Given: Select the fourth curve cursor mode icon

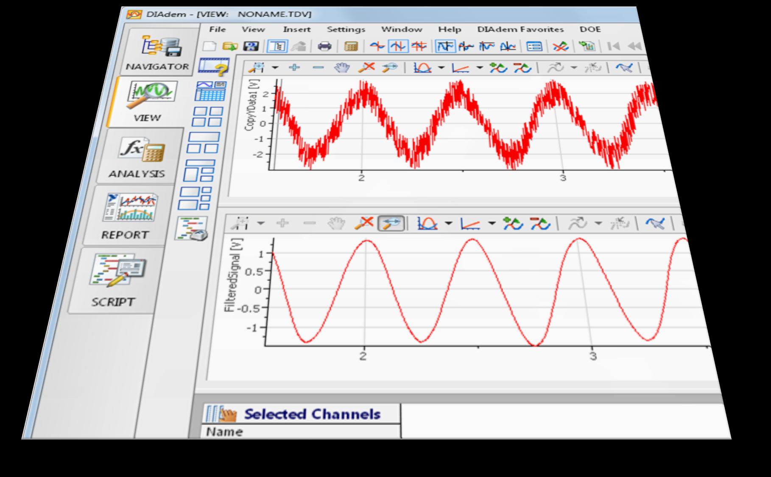Looking at the screenshot, I should tap(508, 46).
